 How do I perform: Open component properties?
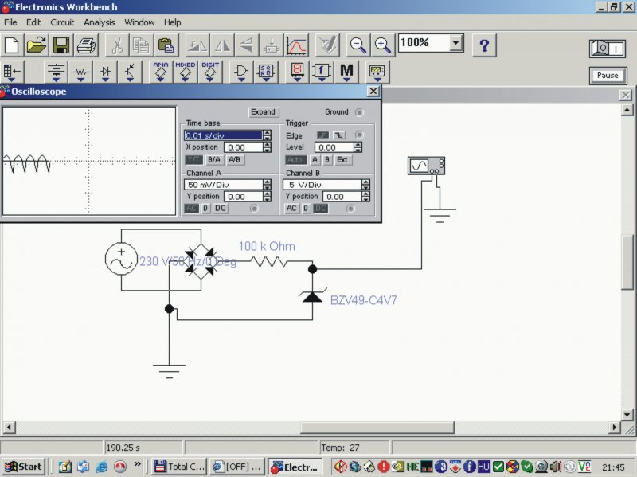point(327,45)
